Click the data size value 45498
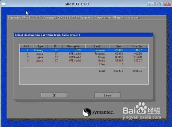This screenshot has height=127, width=172. [138, 57]
